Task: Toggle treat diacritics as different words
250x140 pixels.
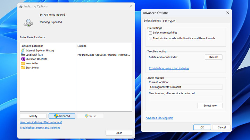Action: click(x=151, y=38)
